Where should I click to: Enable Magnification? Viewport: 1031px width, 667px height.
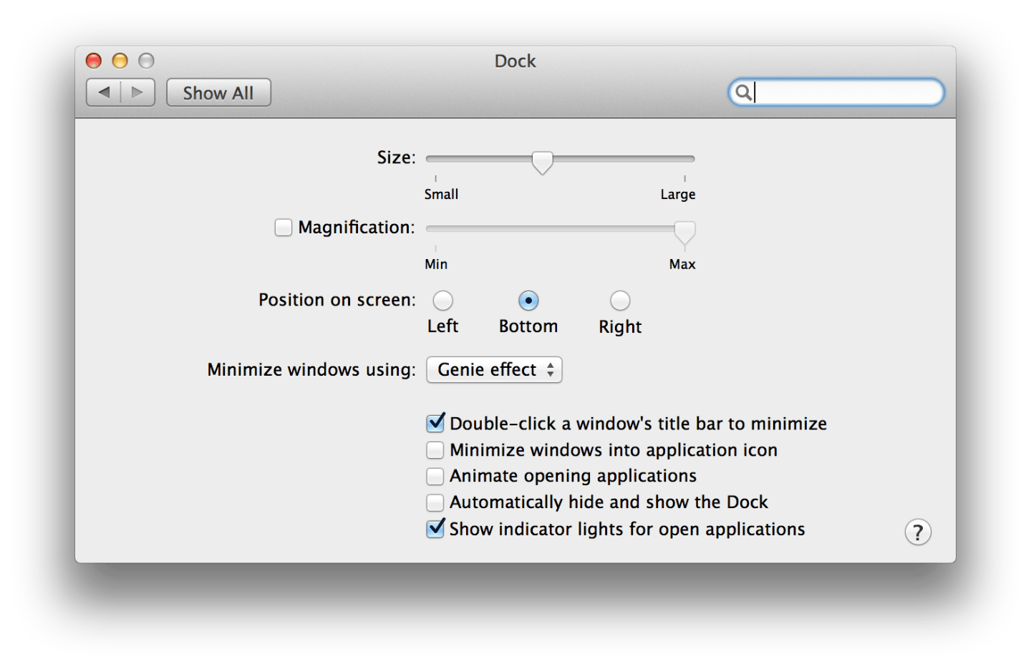point(283,227)
